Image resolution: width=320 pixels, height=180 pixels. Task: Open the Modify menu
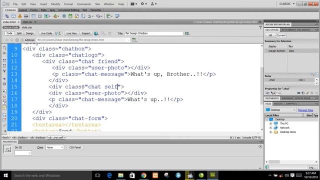point(55,4)
